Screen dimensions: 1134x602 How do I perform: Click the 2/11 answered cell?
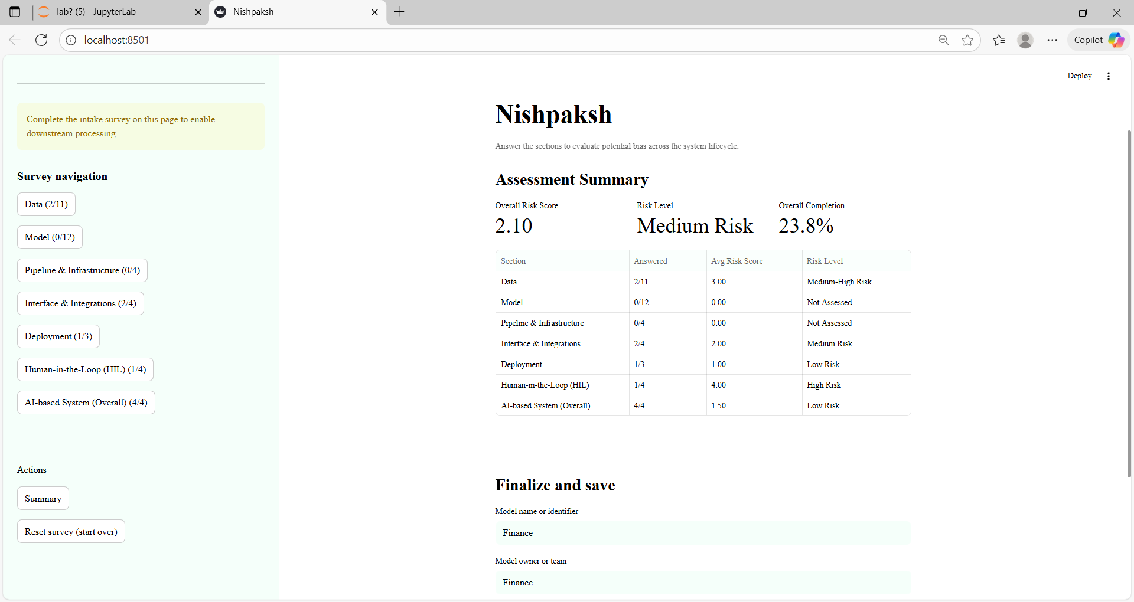click(668, 282)
